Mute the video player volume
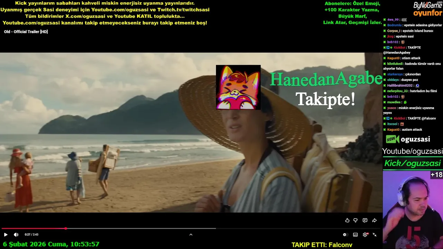 (16, 234)
